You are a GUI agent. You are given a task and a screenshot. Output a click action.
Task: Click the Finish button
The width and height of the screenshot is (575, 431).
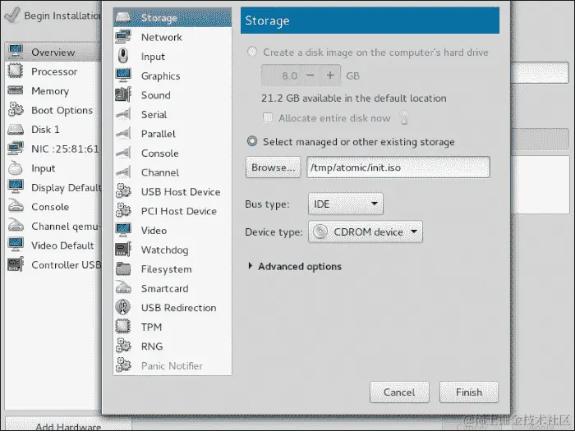click(x=469, y=392)
